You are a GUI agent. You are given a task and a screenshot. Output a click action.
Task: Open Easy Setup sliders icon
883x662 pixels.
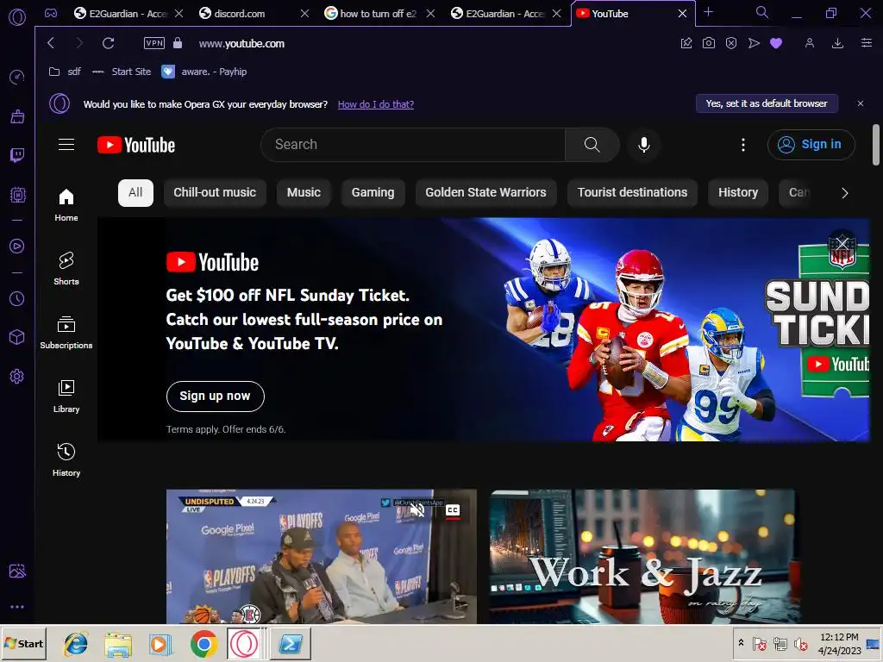tap(867, 43)
